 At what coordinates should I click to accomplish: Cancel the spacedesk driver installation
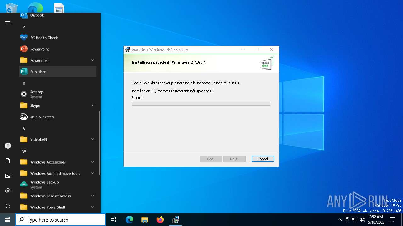[263, 159]
